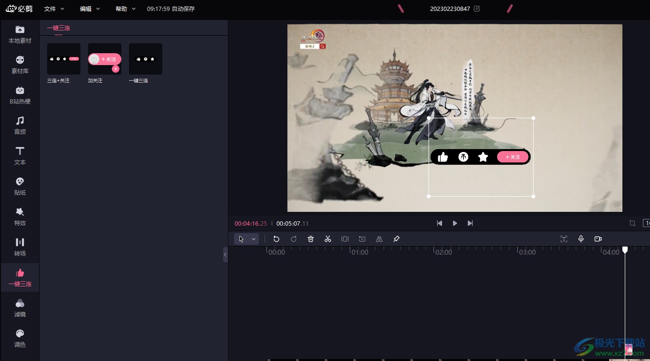Click the coin icon in preview overlay

coord(463,157)
